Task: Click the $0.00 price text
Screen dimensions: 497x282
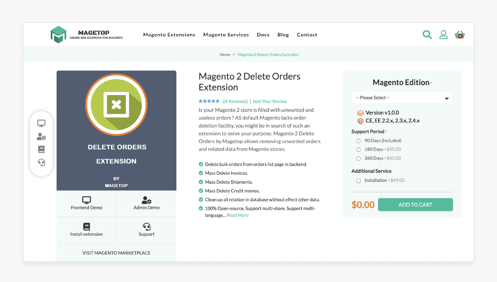Action: point(363,205)
